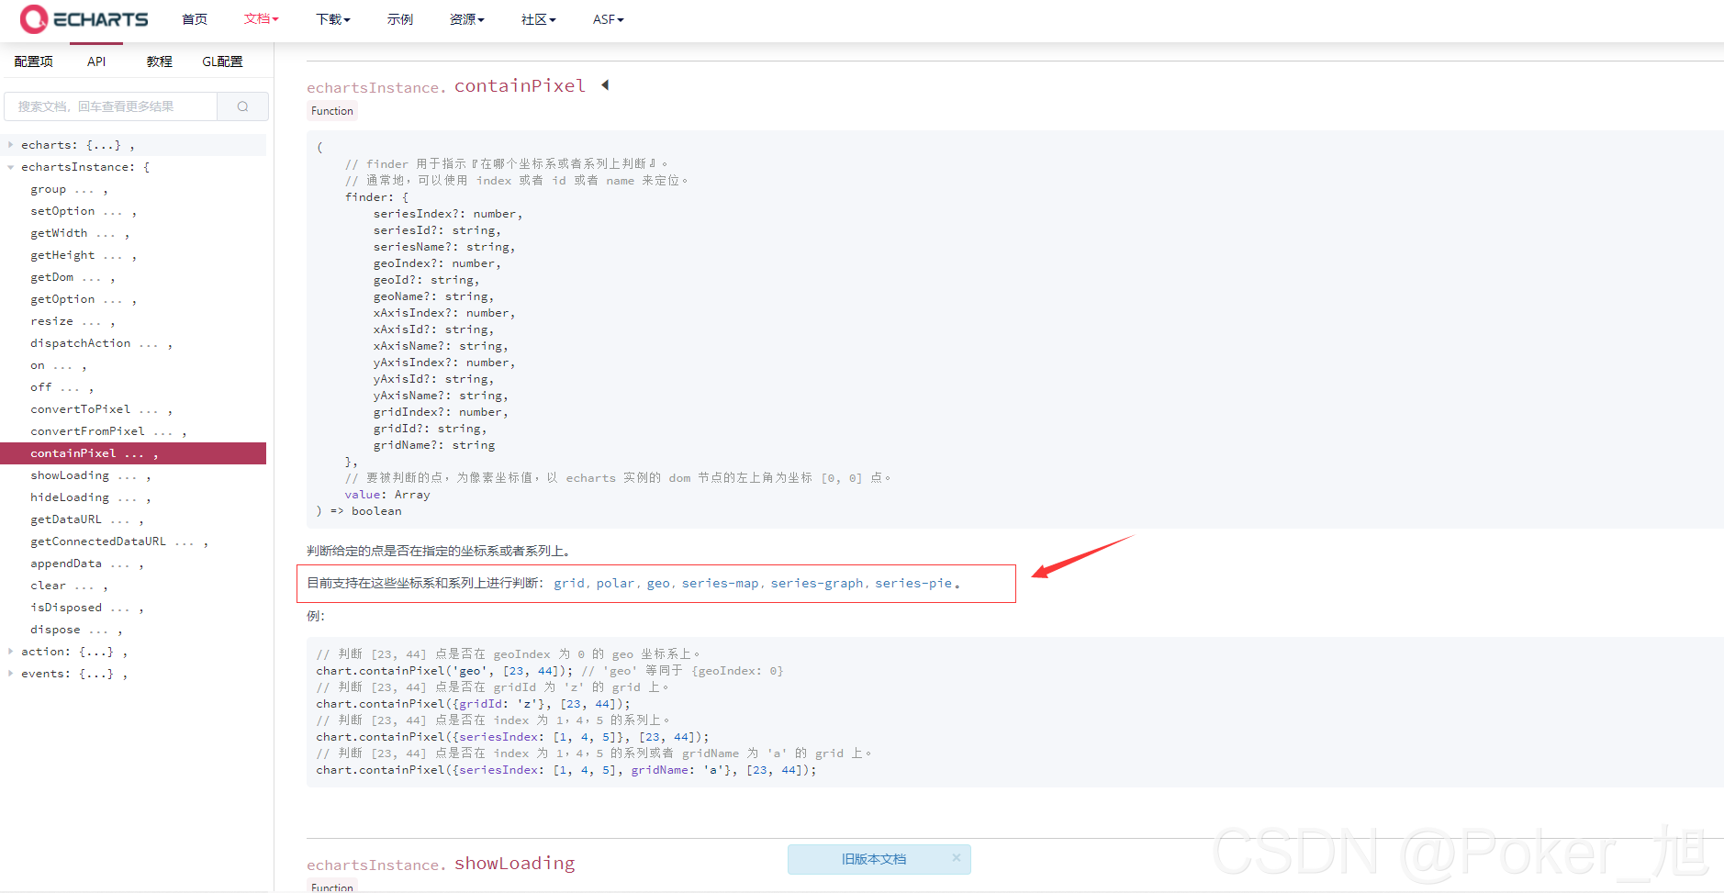Open the 旧版本文档 banner link
The height and width of the screenshot is (893, 1724).
874,859
